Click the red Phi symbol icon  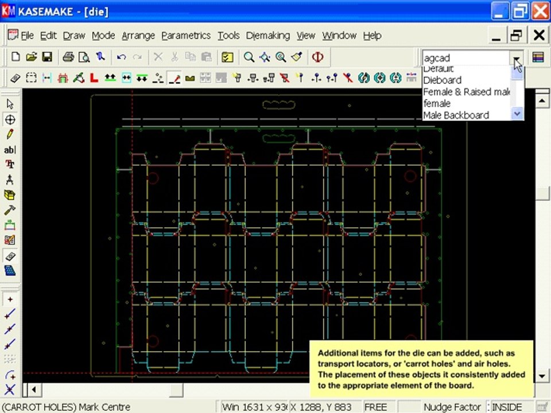317,57
